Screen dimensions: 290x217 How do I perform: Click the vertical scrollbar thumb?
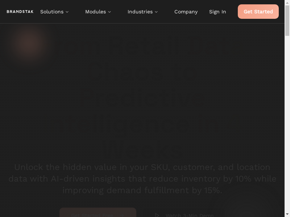tap(287, 21)
